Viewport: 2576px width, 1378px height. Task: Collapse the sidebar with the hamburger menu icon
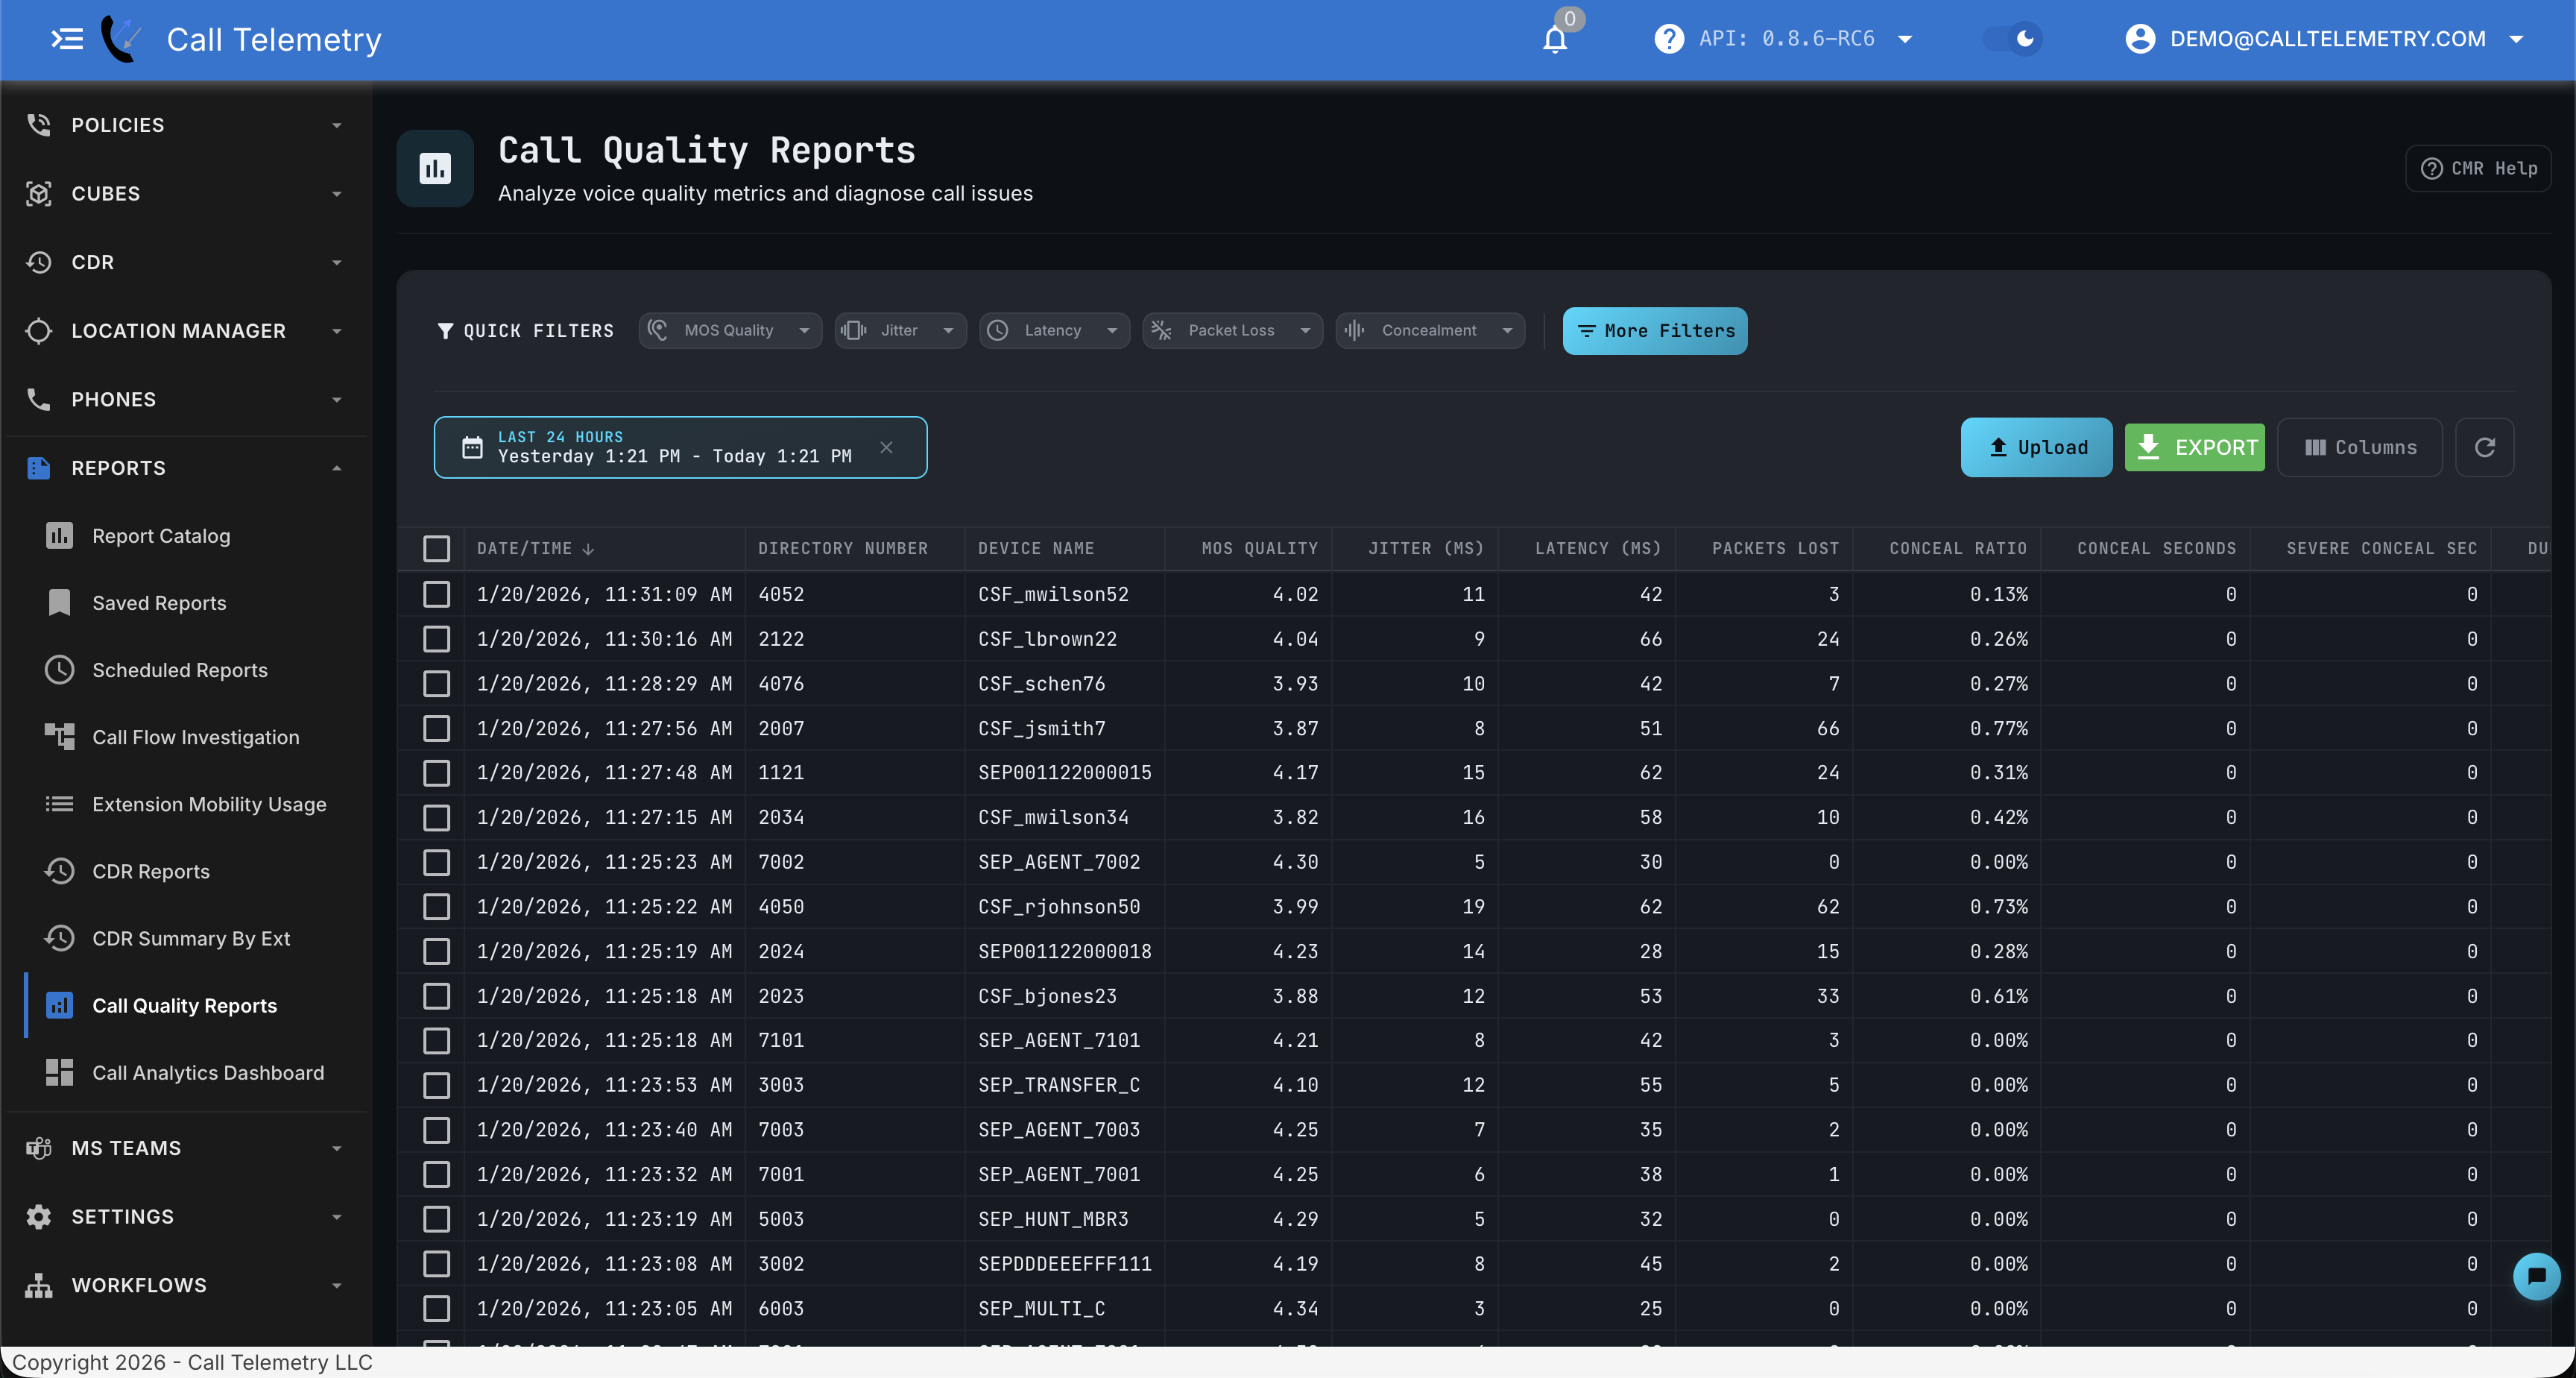coord(67,39)
